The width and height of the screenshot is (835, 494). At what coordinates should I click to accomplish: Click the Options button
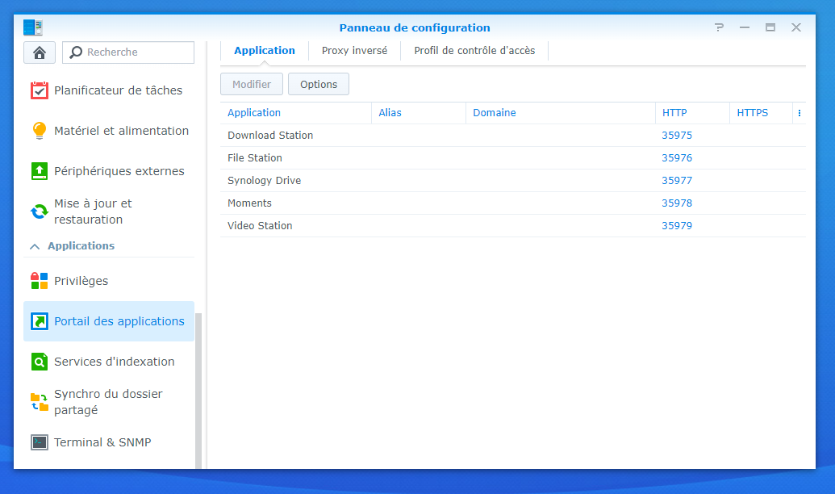(x=319, y=84)
